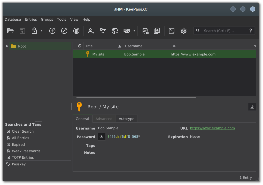Screen dimensions: 263x185
Task: Click the horizontal scrollbar of entry list
Action: pyautogui.click(x=136, y=97)
